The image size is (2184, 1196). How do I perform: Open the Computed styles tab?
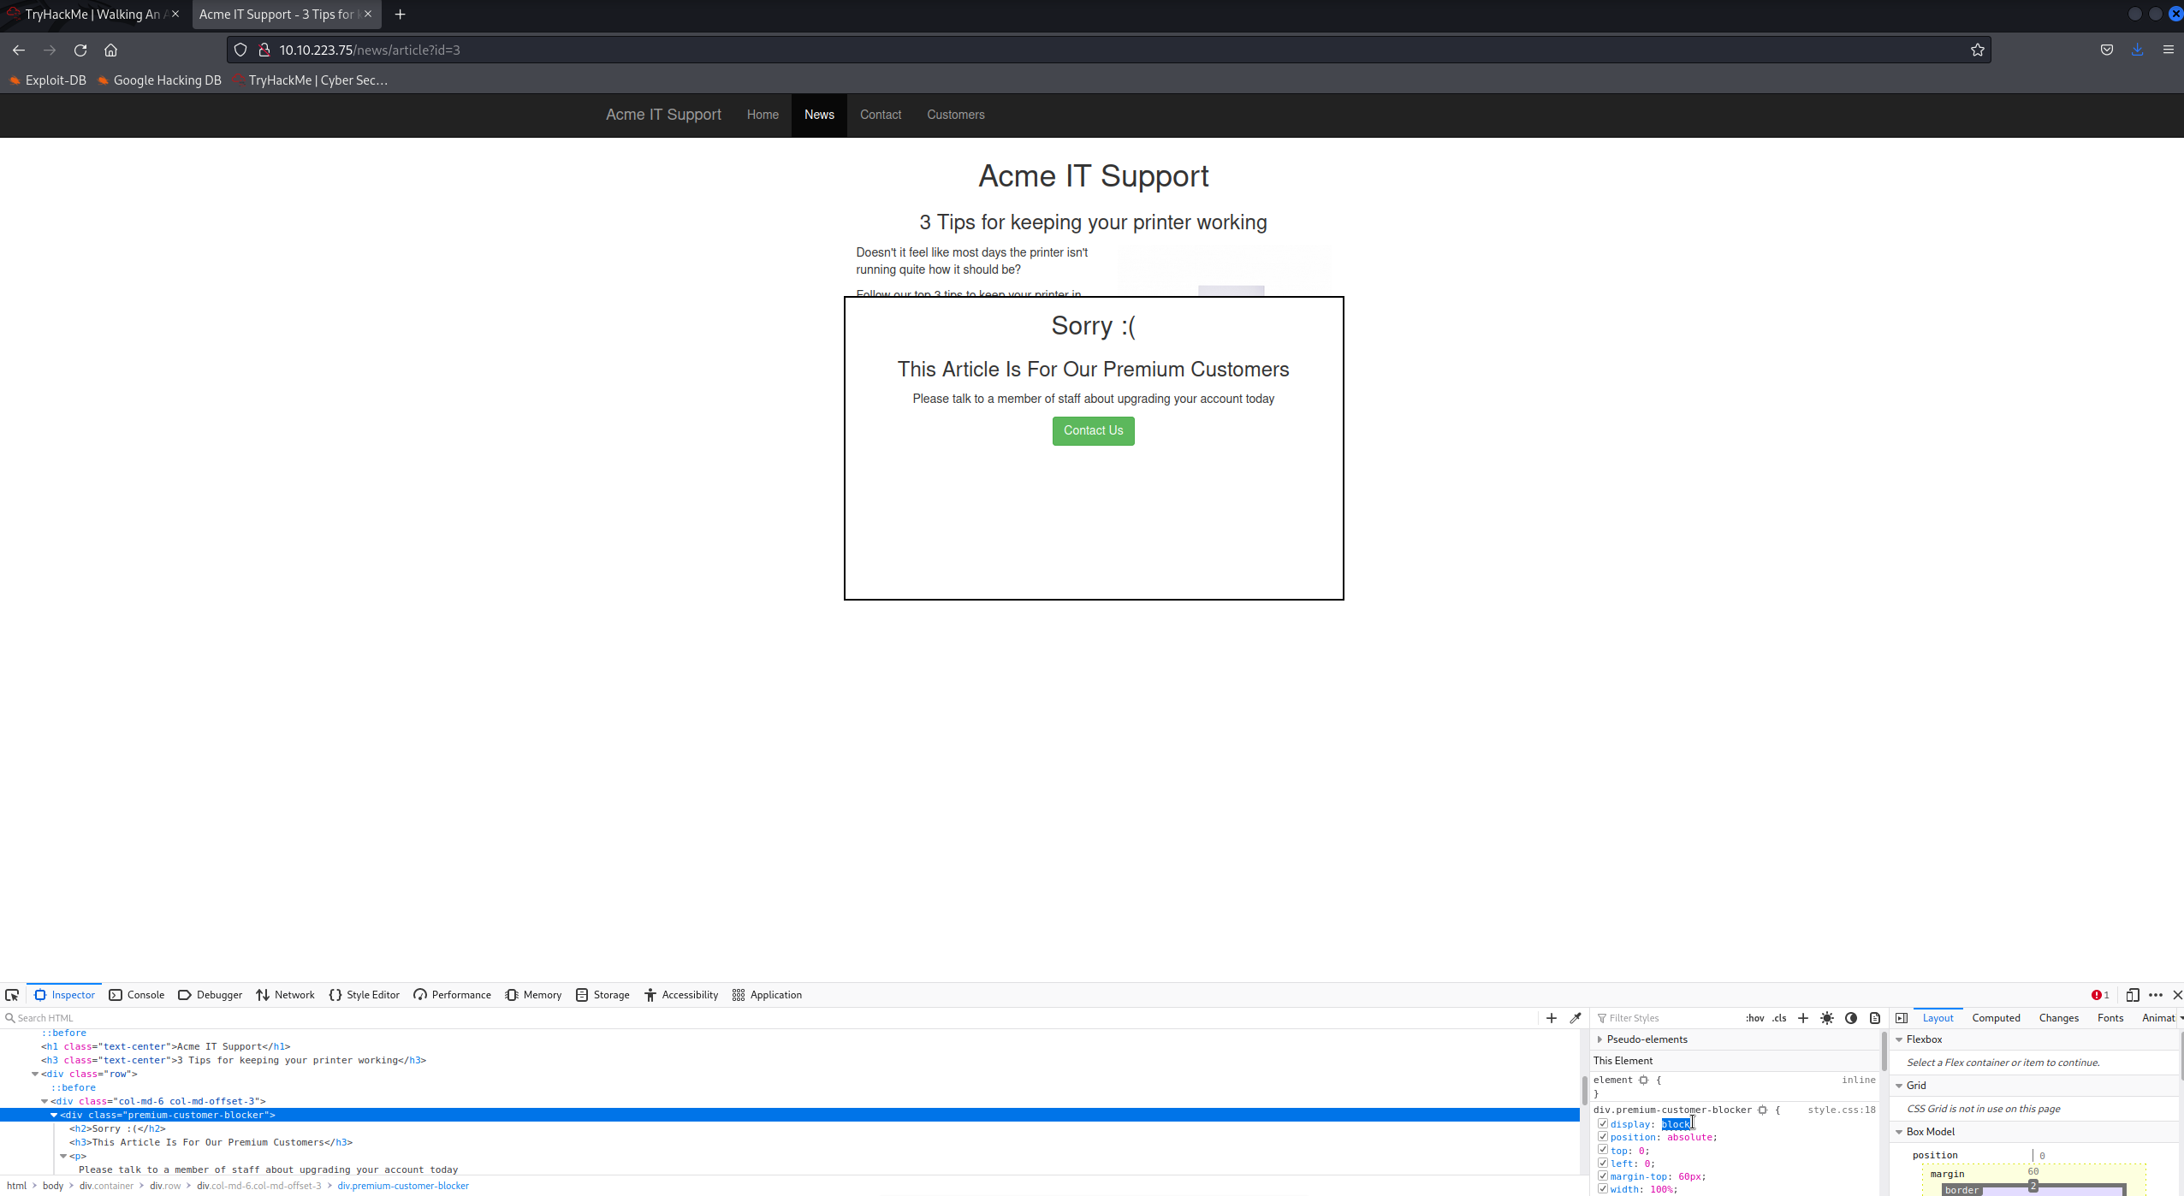tap(1996, 1018)
